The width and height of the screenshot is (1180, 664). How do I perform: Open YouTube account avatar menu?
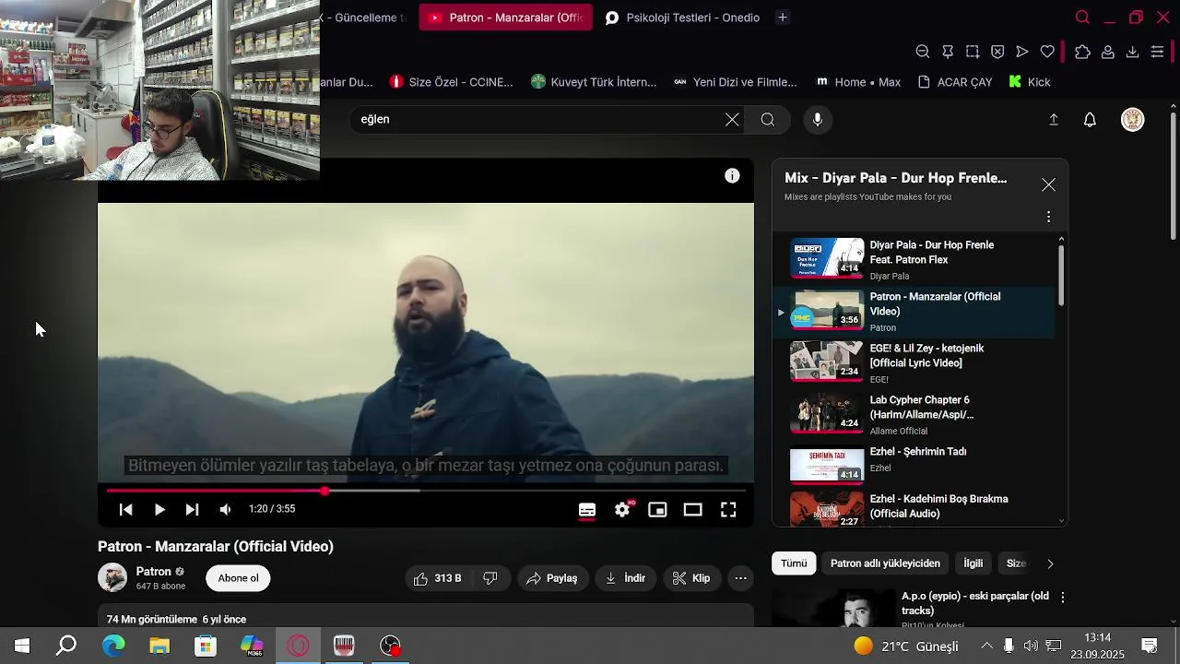(x=1132, y=119)
